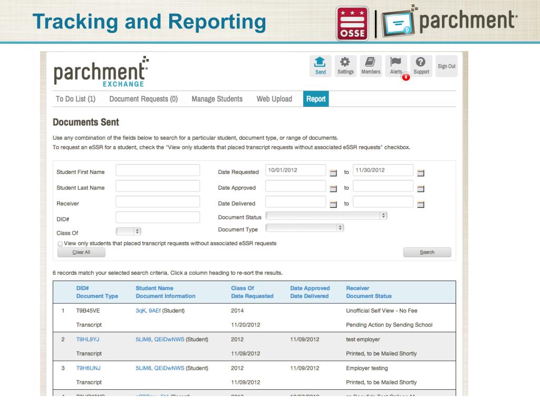Select date 11/20/2012 in row 1
The height and width of the screenshot is (405, 540).
tap(246, 325)
